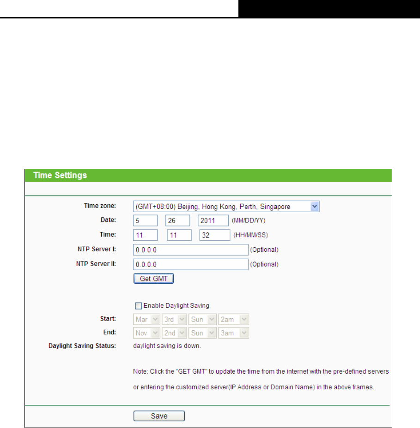The height and width of the screenshot is (428, 420).
Task: Focus the NTP Server I address field
Action: click(190, 250)
